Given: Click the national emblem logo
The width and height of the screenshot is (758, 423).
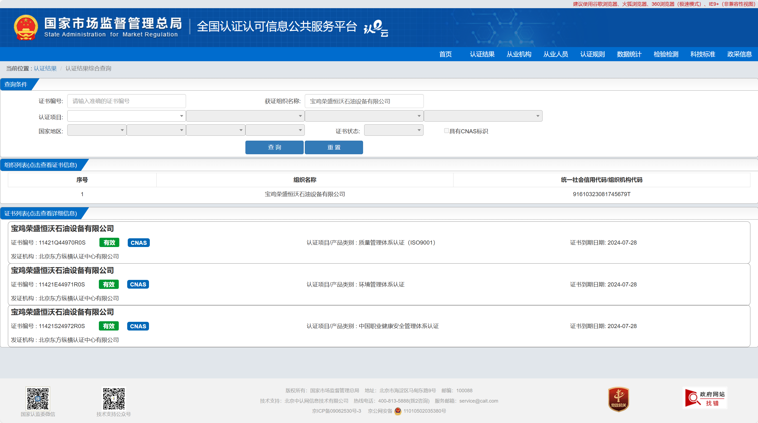Looking at the screenshot, I should pos(26,27).
